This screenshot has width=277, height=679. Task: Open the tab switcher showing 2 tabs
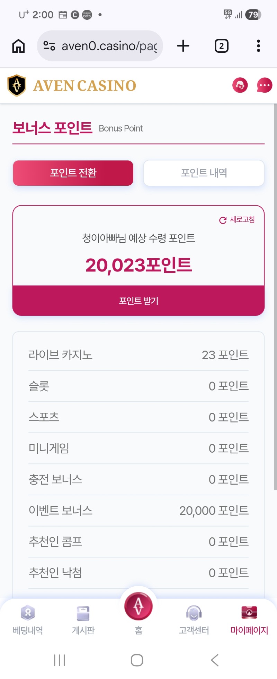pos(222,46)
